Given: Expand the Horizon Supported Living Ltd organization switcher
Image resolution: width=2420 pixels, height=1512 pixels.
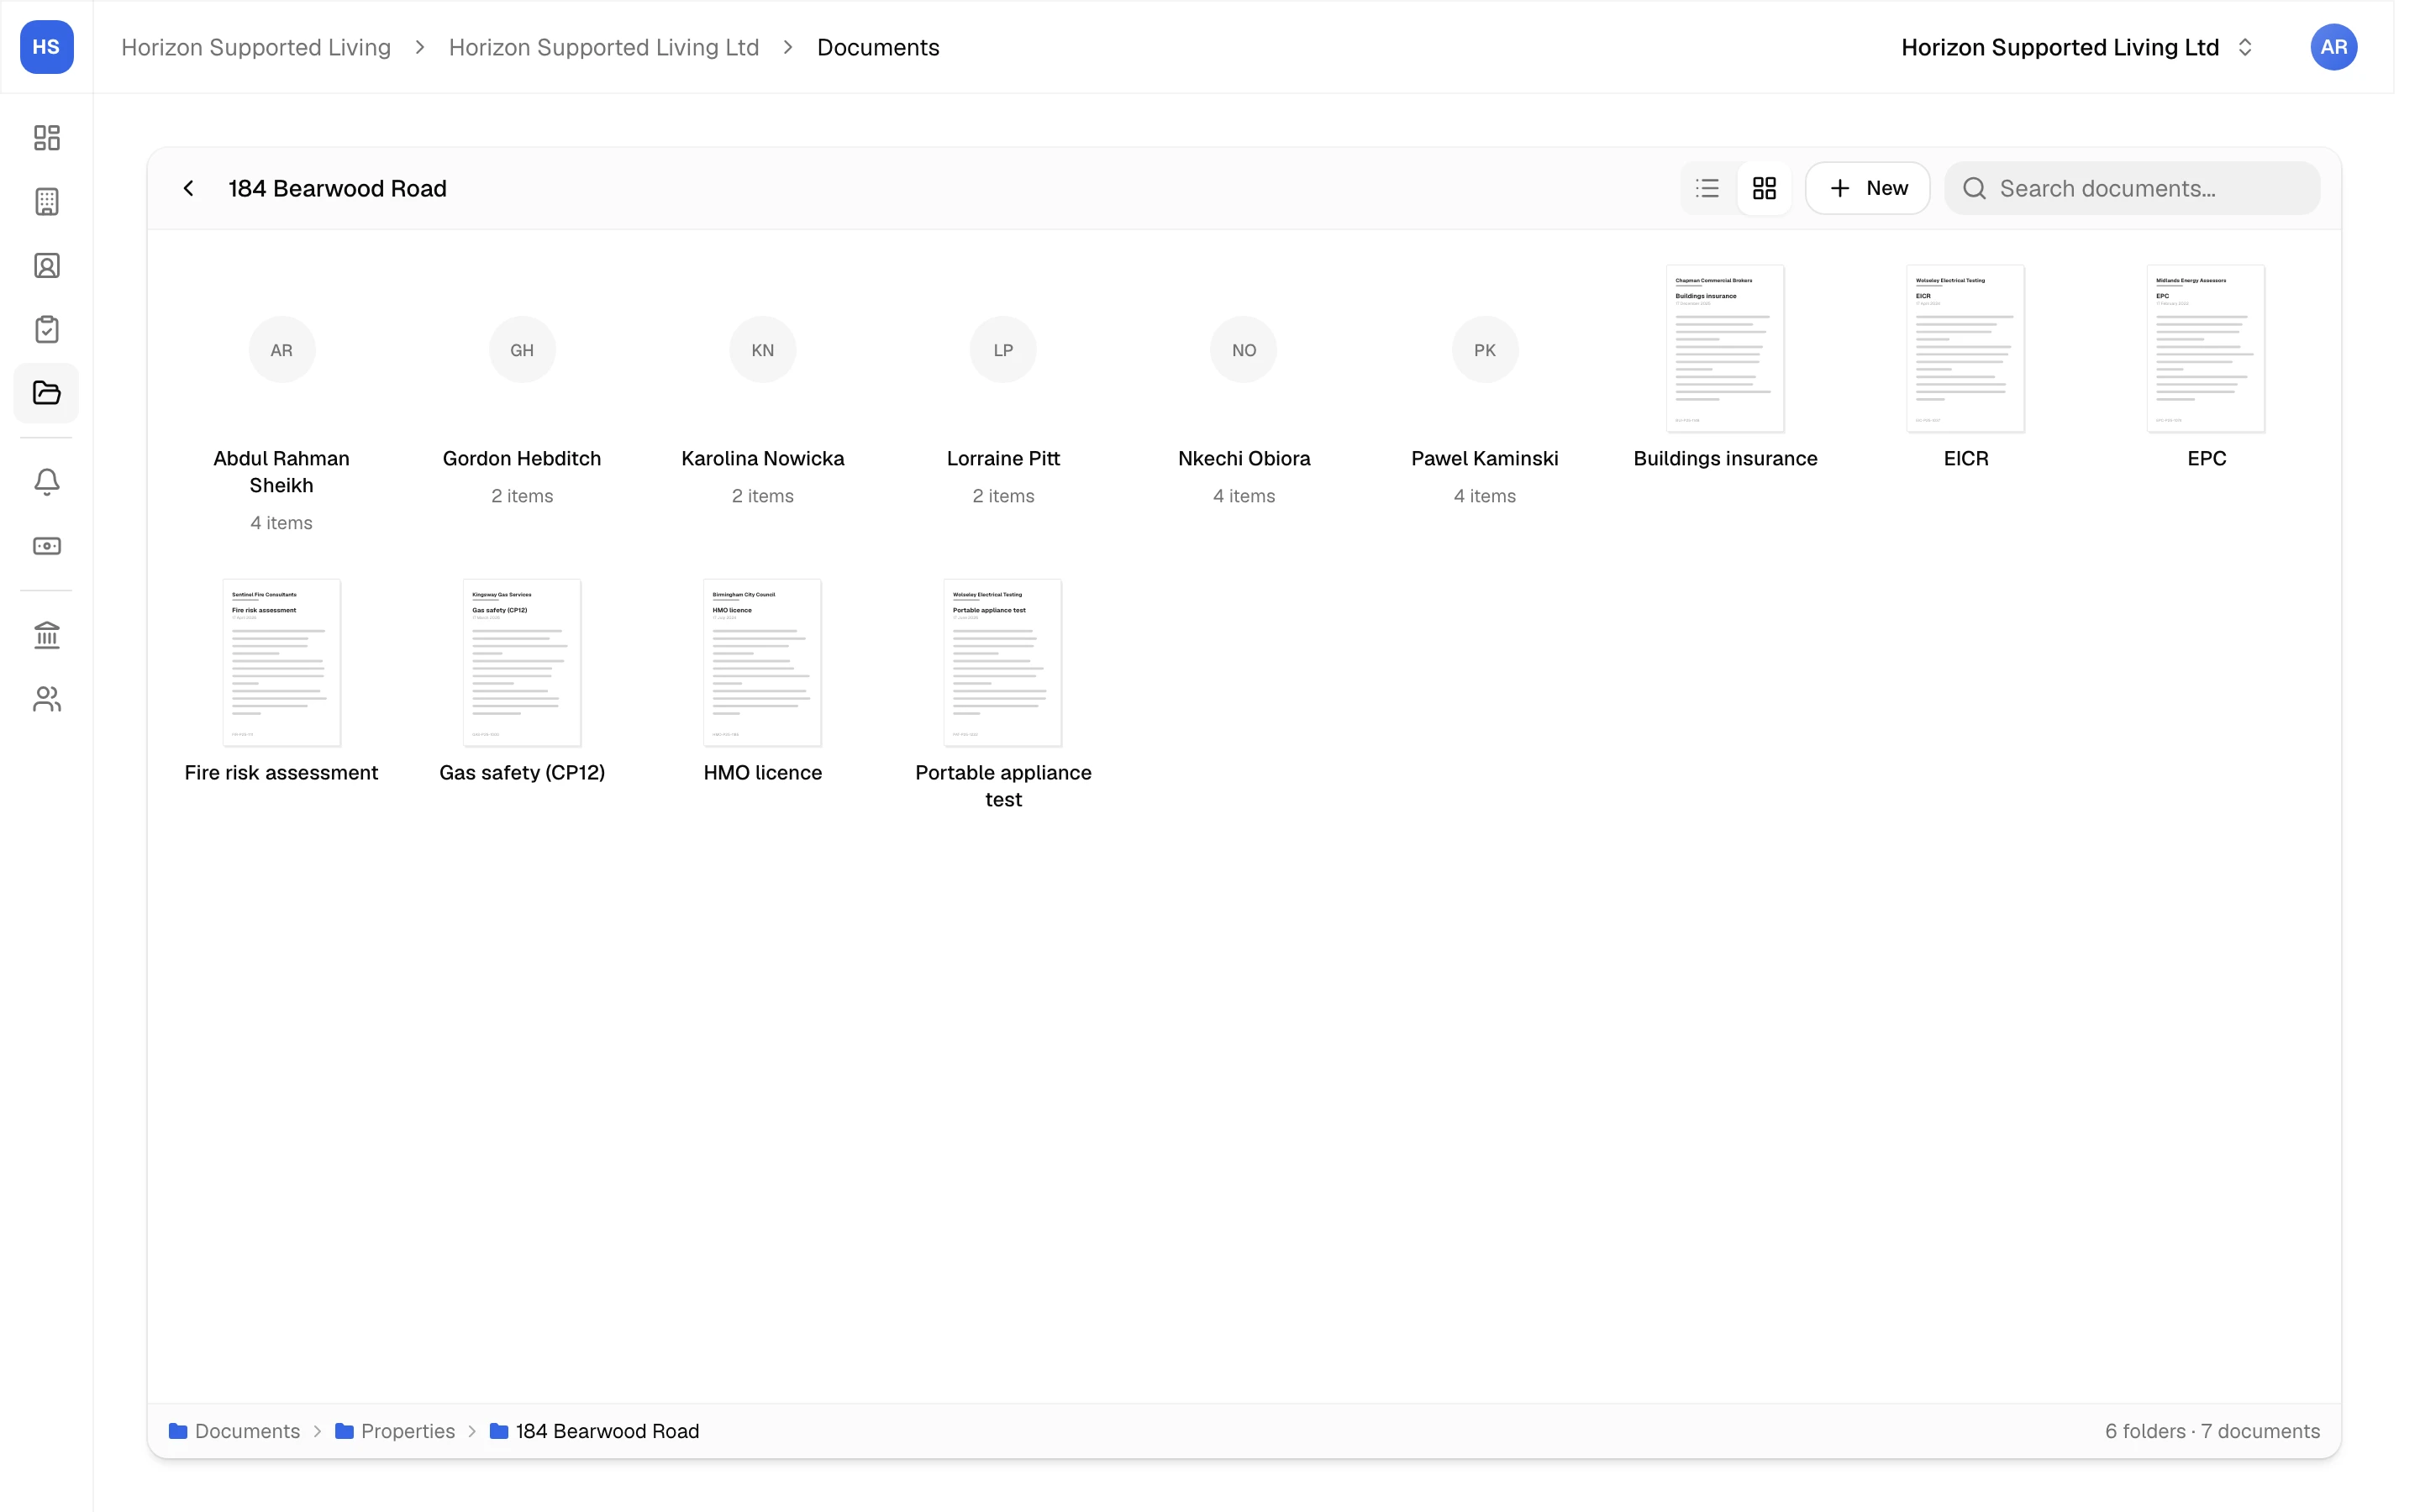Looking at the screenshot, I should coord(2077,47).
